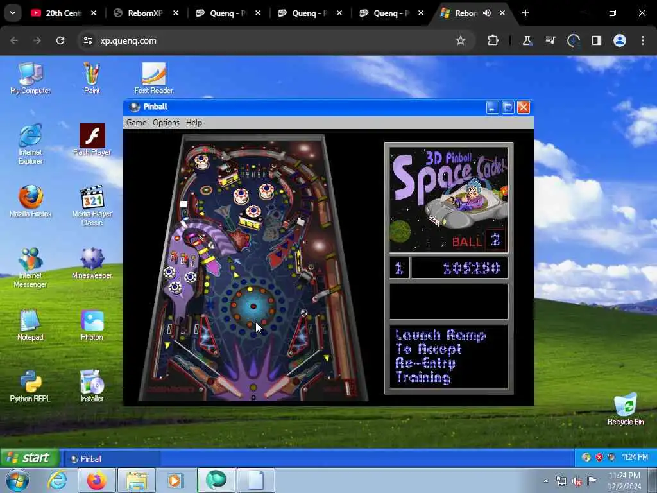Open Internet Explorer on the host taskbar
Screen dimensions: 657x493
tap(57, 480)
